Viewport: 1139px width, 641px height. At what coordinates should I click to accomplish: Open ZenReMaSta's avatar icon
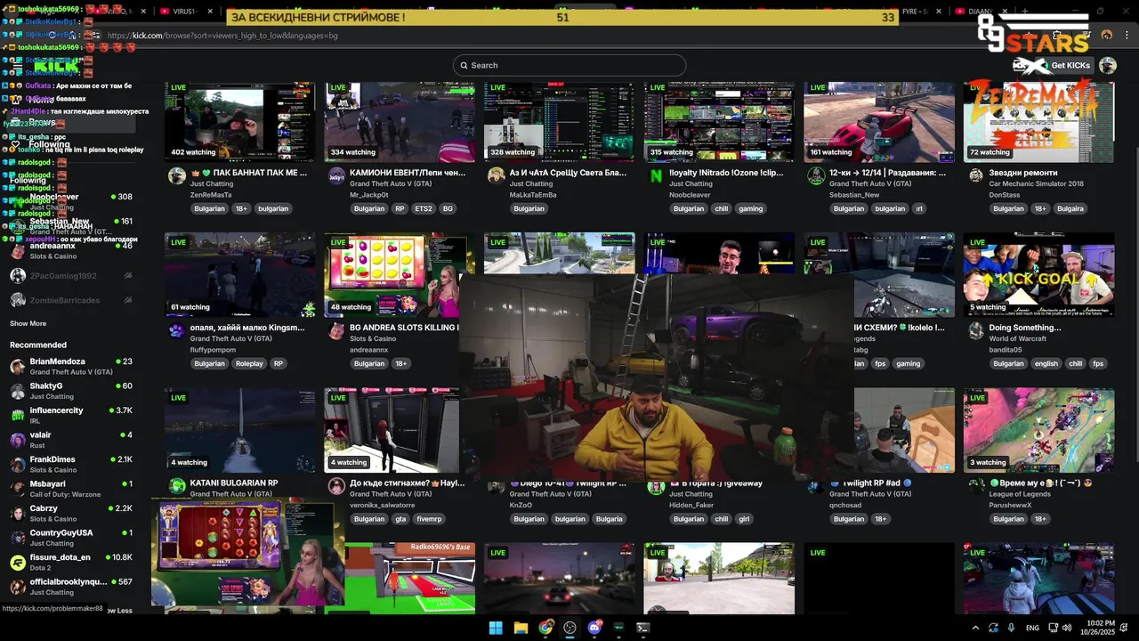click(x=176, y=176)
